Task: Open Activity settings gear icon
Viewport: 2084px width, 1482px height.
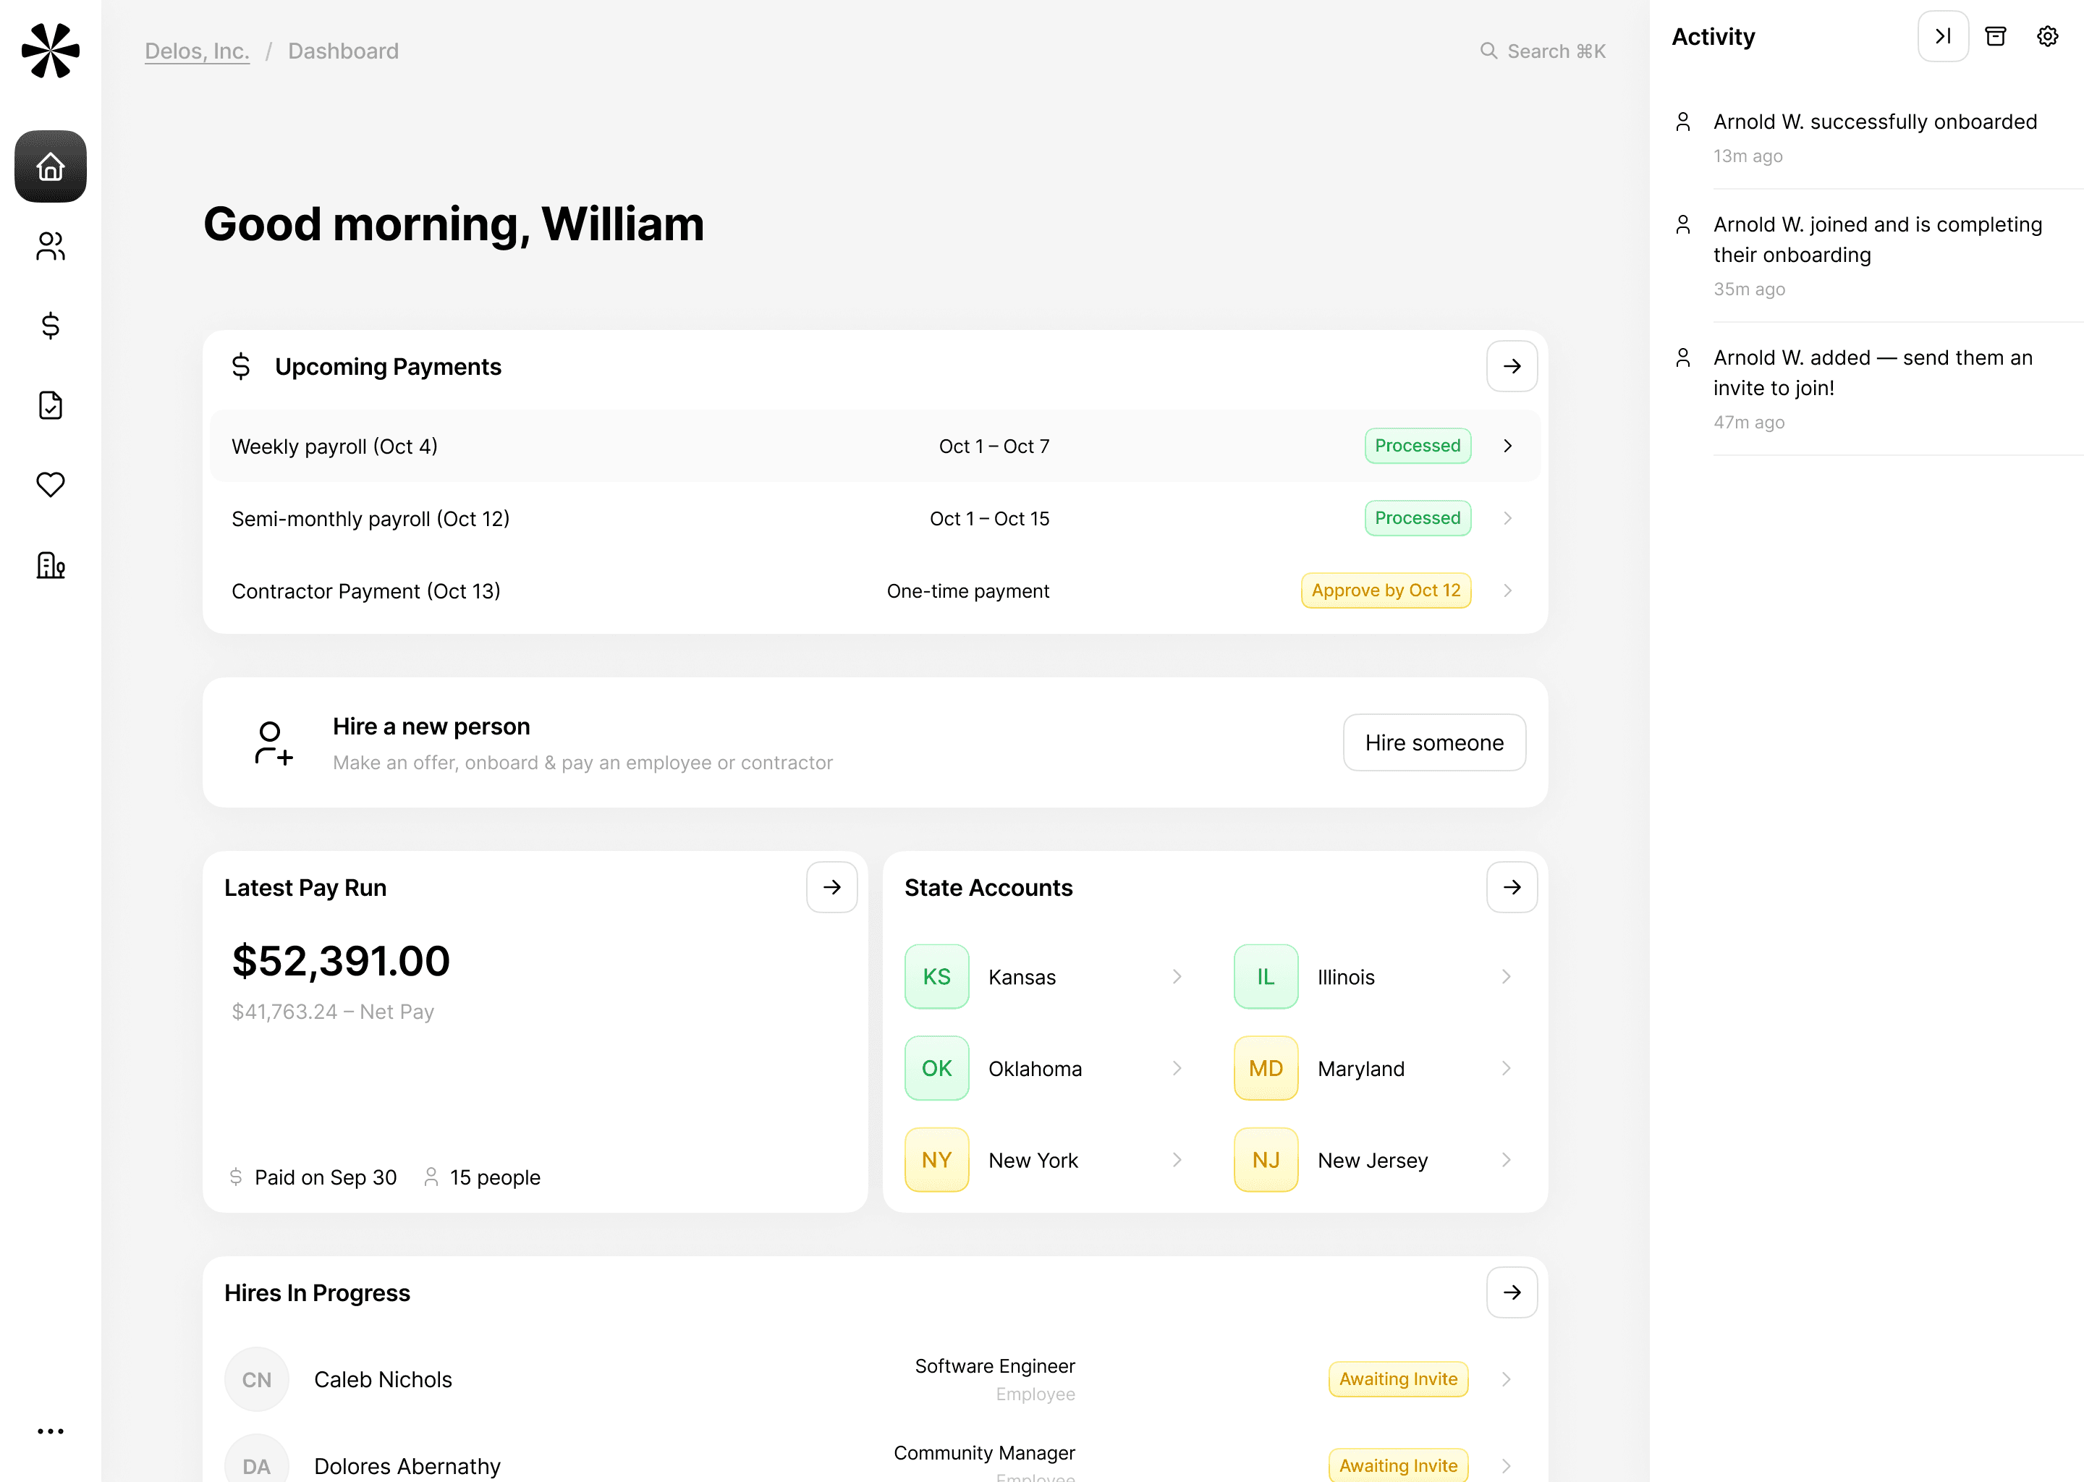Action: pyautogui.click(x=2048, y=36)
